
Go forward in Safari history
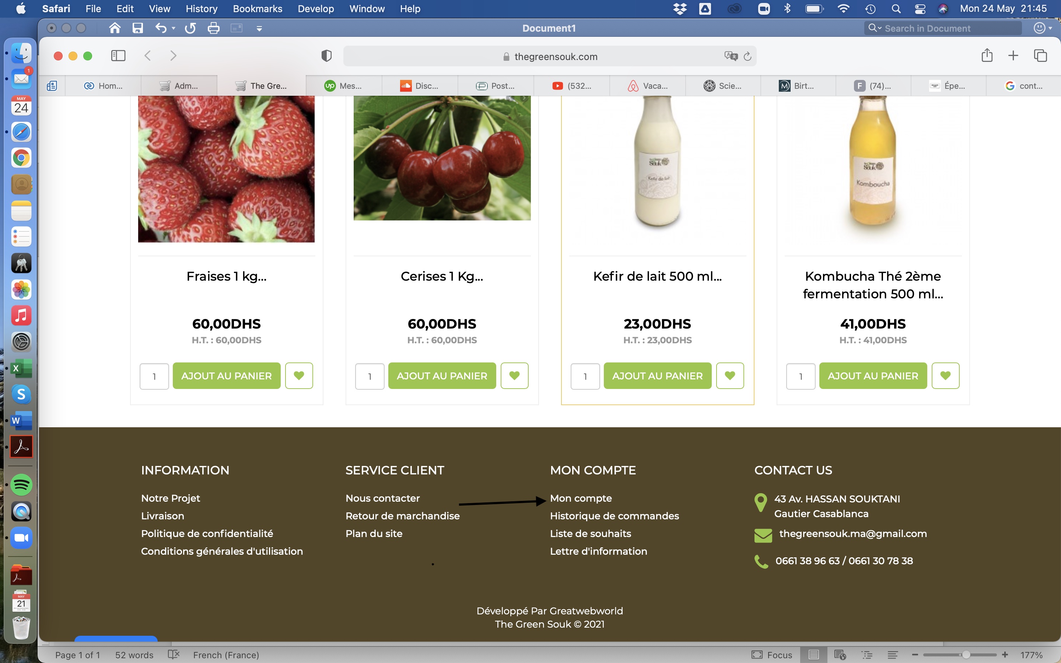pyautogui.click(x=173, y=56)
